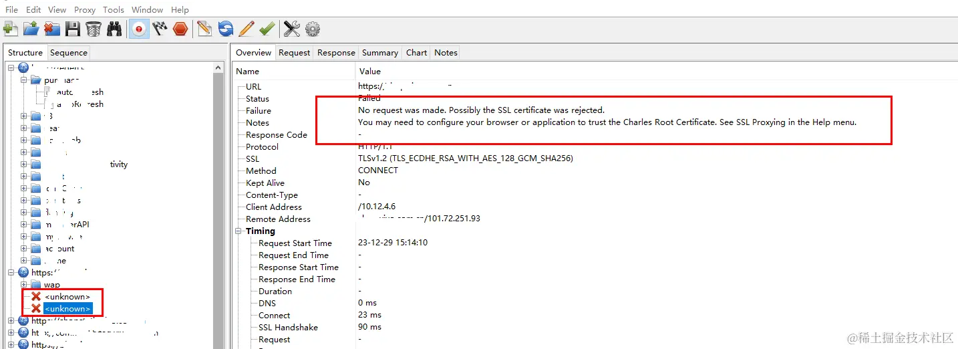Click the Name column header
The image size is (958, 349).
(x=294, y=72)
